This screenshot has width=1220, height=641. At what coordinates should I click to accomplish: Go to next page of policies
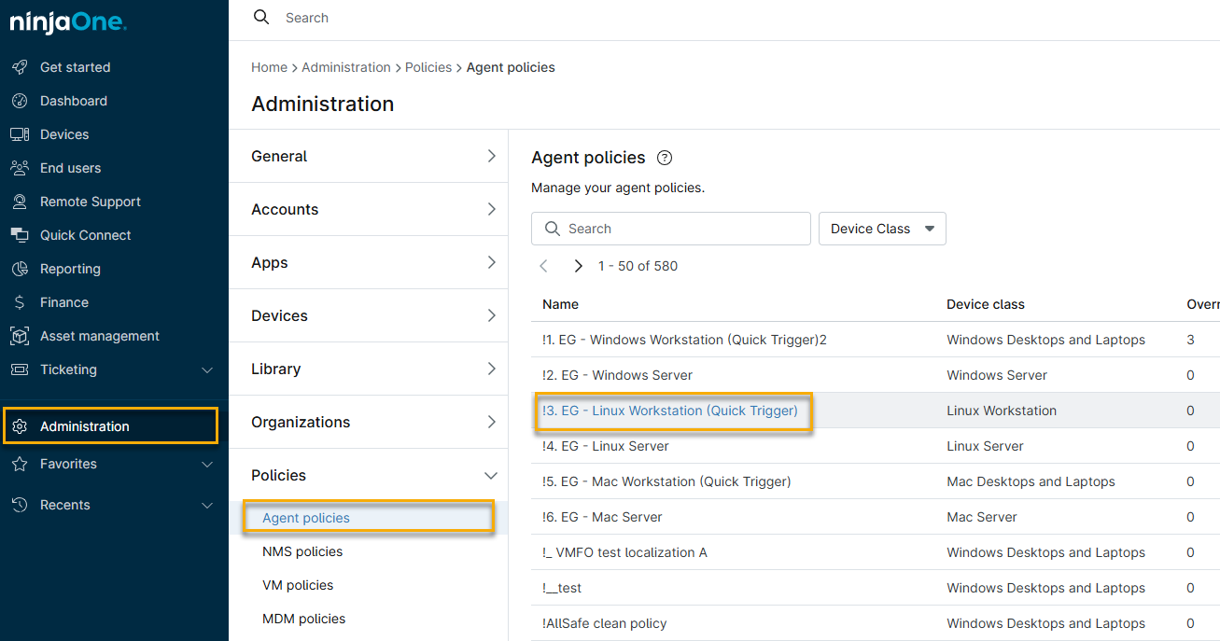click(578, 266)
